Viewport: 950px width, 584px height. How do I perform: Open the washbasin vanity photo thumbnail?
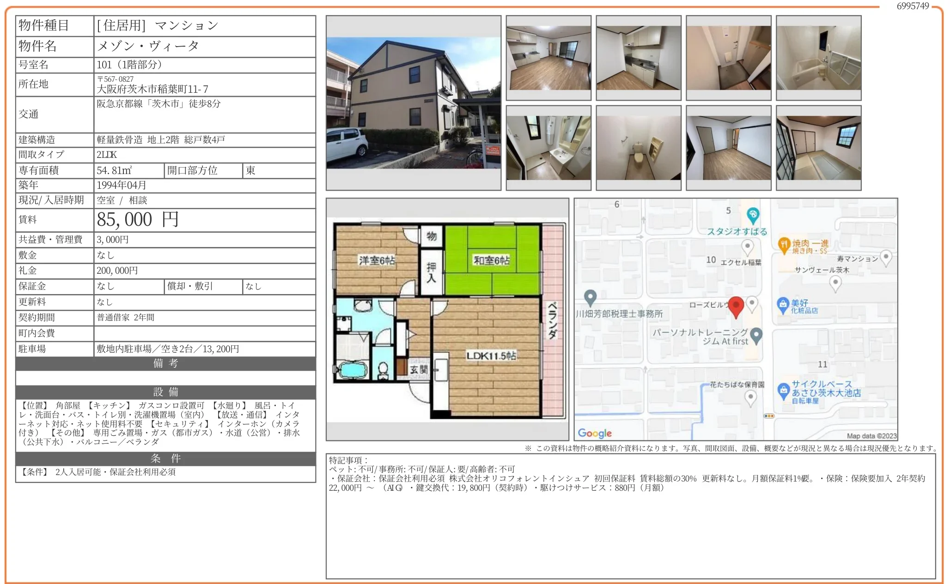(x=548, y=148)
